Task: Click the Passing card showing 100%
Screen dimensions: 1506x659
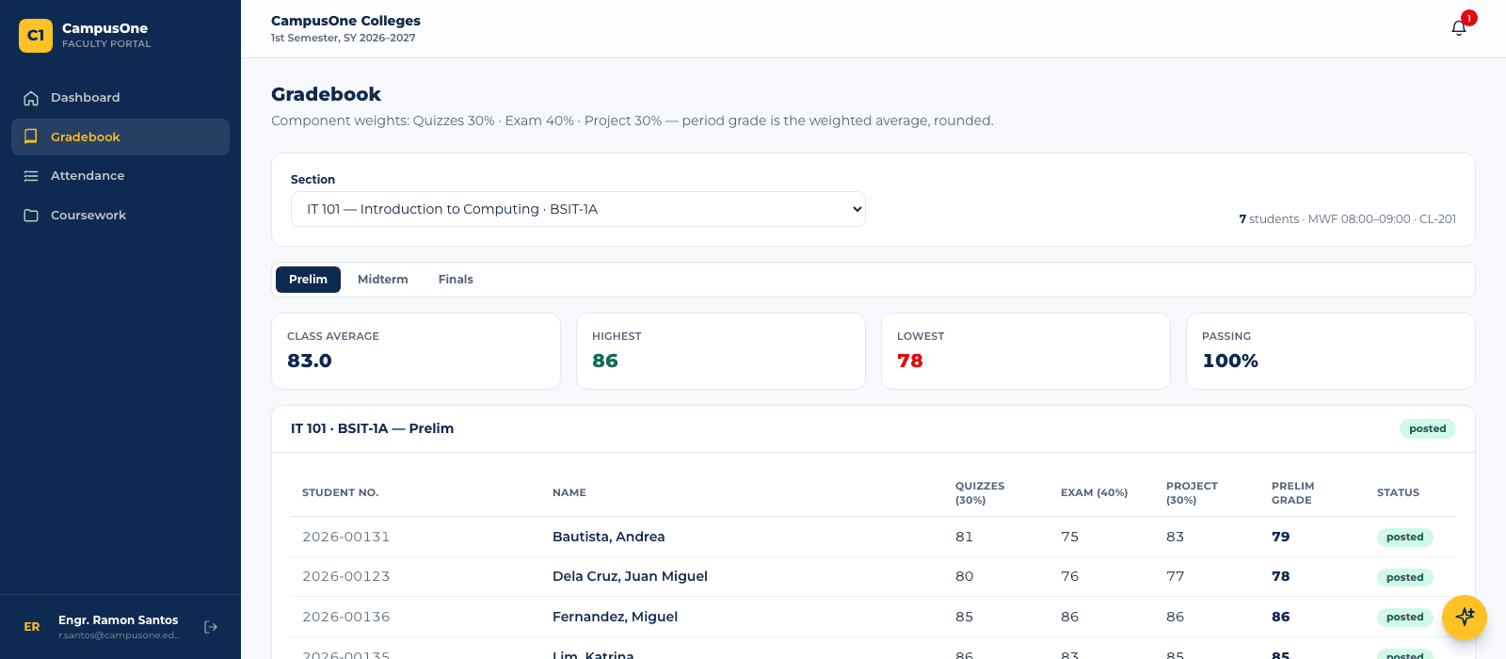Action: click(1331, 351)
